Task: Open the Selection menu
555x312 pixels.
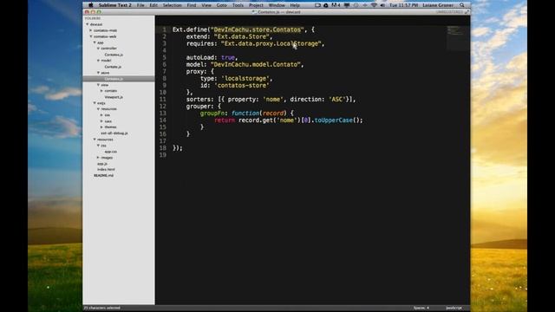Action: tap(172, 5)
